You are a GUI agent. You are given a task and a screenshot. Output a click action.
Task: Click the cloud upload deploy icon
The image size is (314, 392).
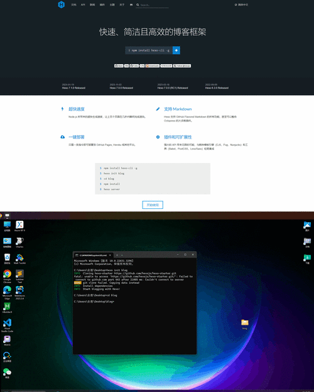63,137
